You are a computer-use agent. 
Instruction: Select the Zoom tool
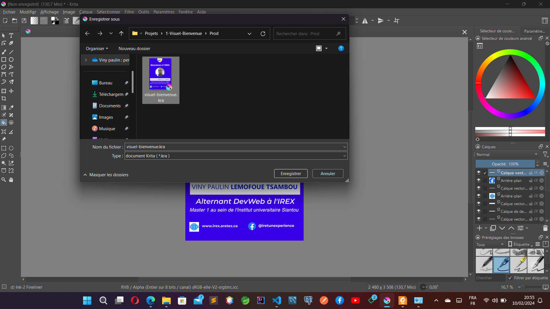point(4,180)
